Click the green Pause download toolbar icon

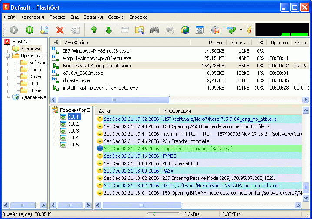point(30,30)
